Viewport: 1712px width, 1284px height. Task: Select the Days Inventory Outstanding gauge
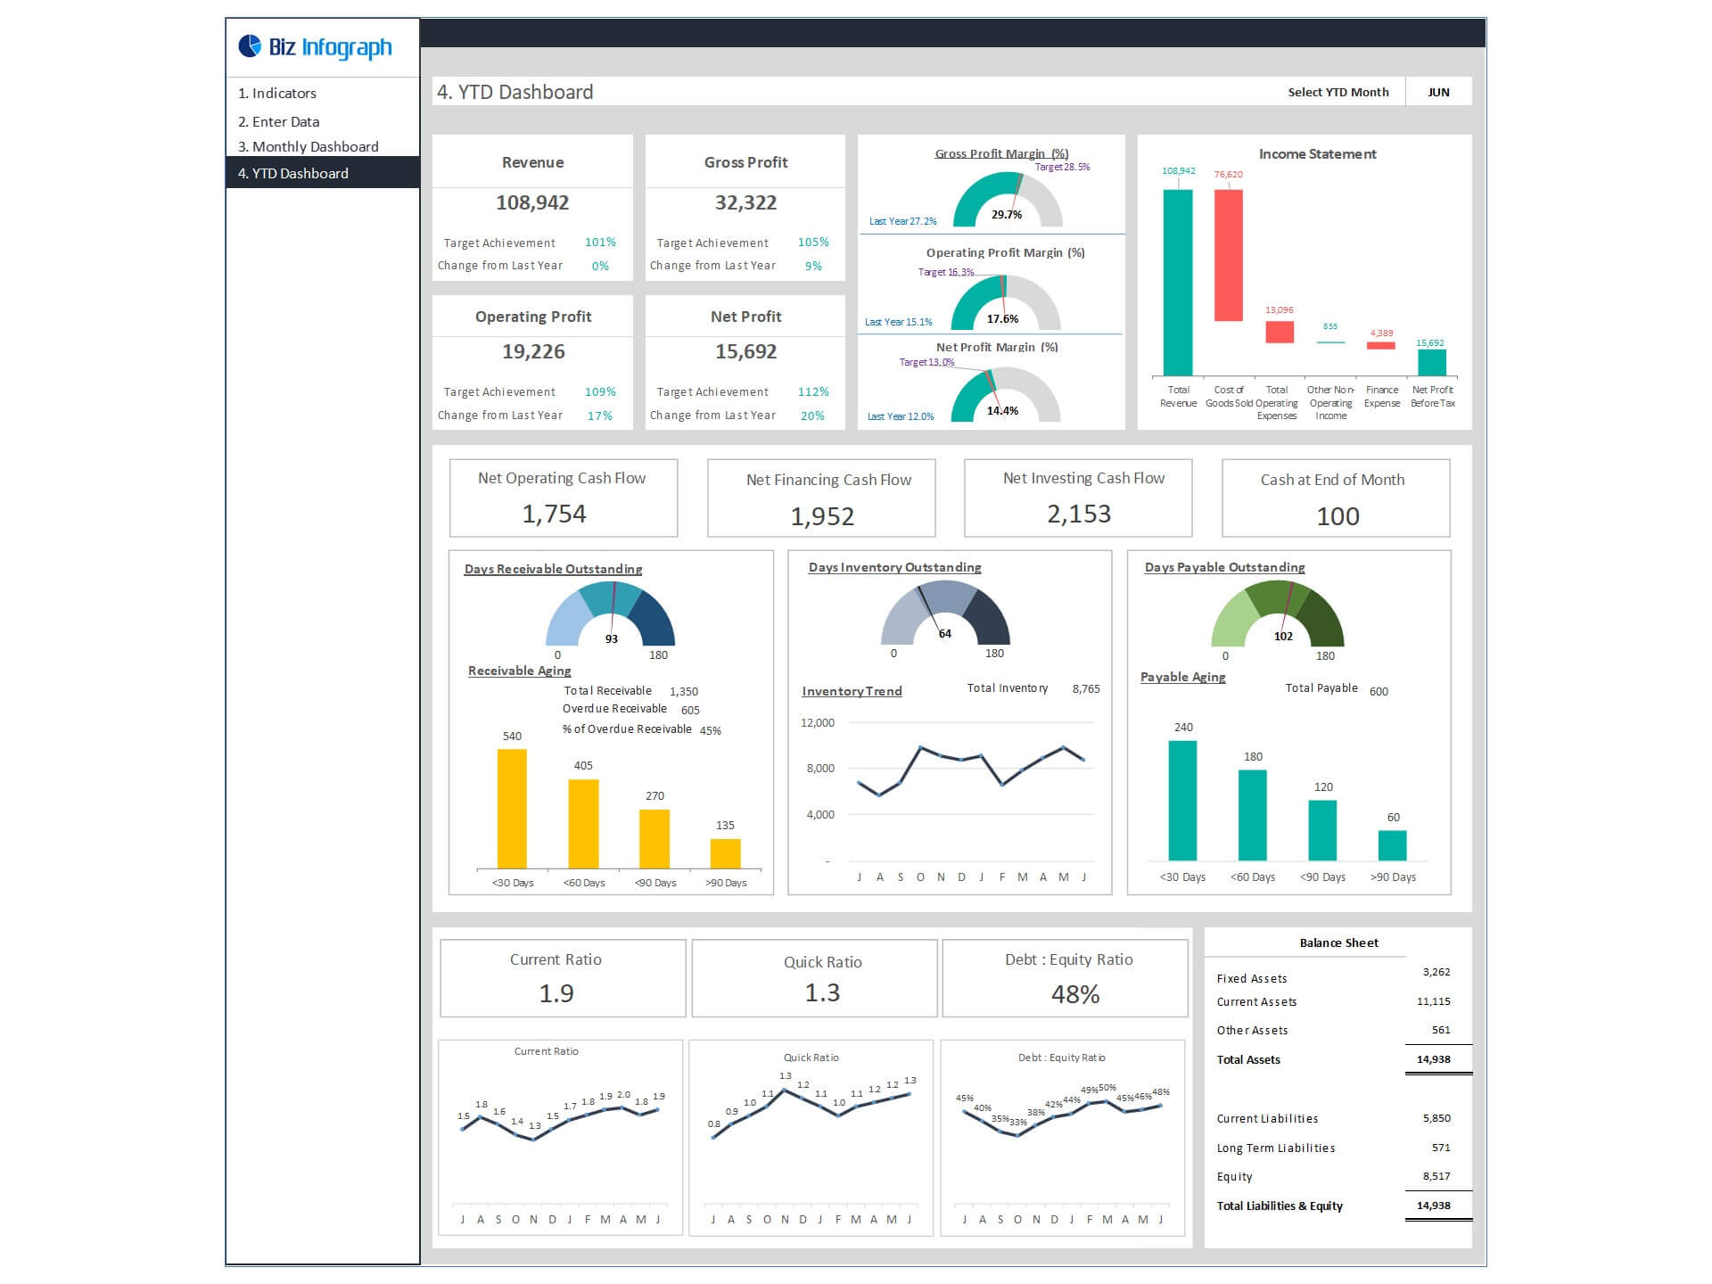click(x=945, y=613)
